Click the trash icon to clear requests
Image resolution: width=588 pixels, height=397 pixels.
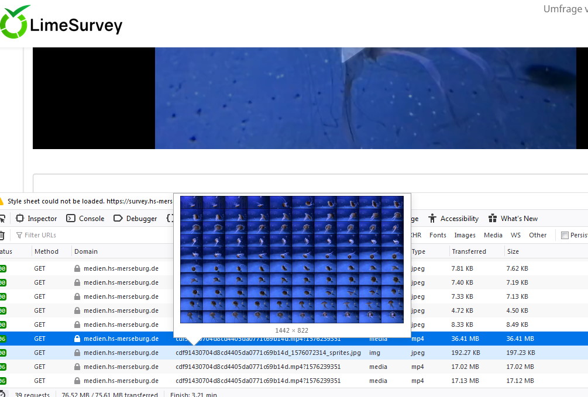[x=2, y=235]
